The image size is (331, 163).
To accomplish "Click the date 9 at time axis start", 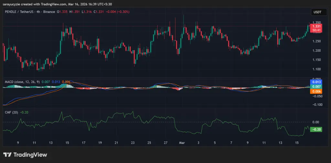I will (18, 143).
